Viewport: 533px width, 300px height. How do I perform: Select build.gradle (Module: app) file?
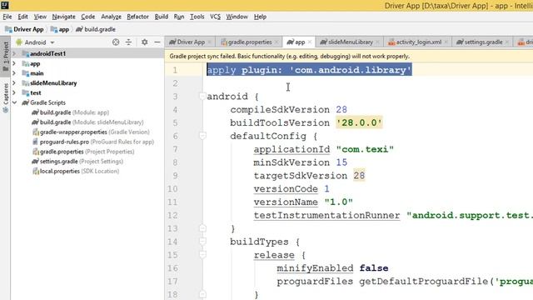pyautogui.click(x=70, y=112)
